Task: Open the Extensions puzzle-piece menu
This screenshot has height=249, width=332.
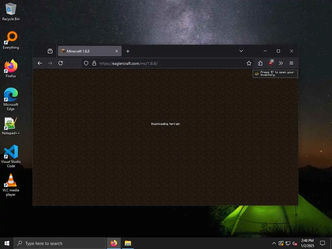Action: 260,63
